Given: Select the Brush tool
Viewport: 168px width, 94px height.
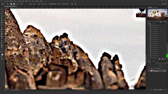Looking at the screenshot, I should point(2,25).
